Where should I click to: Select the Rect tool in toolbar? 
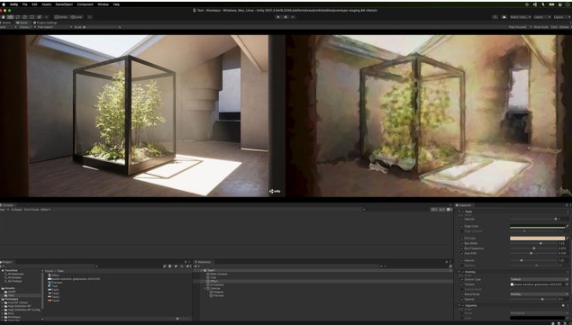pos(32,17)
